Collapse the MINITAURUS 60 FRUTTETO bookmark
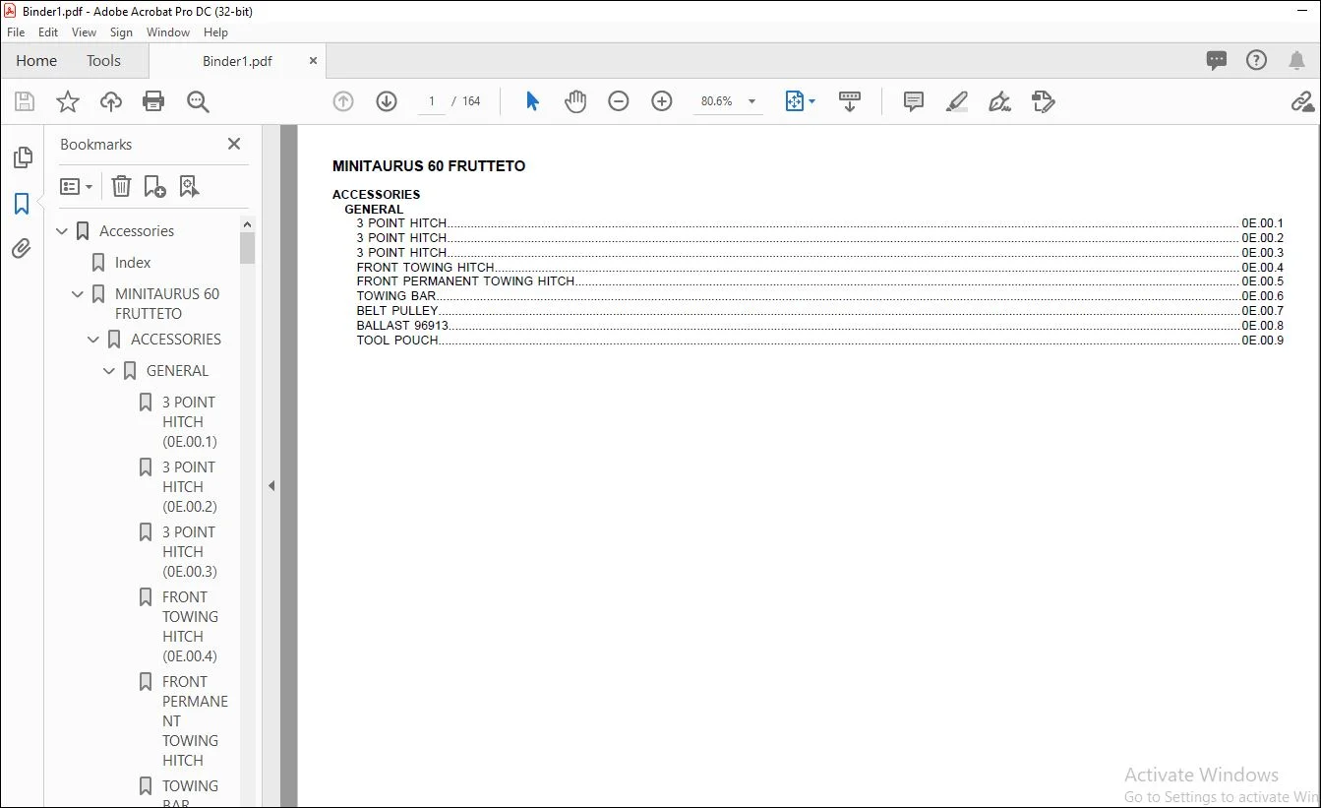 click(x=78, y=294)
